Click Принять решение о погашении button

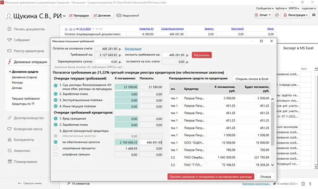(x=211, y=177)
